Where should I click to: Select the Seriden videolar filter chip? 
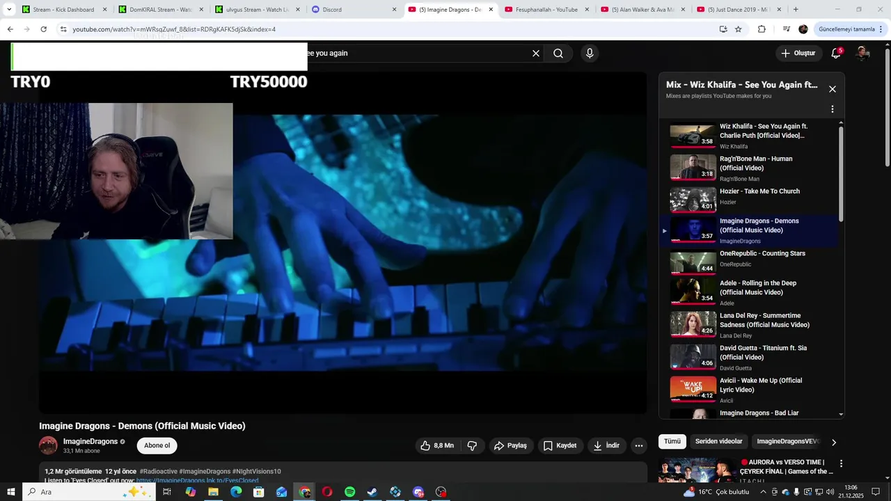(719, 441)
